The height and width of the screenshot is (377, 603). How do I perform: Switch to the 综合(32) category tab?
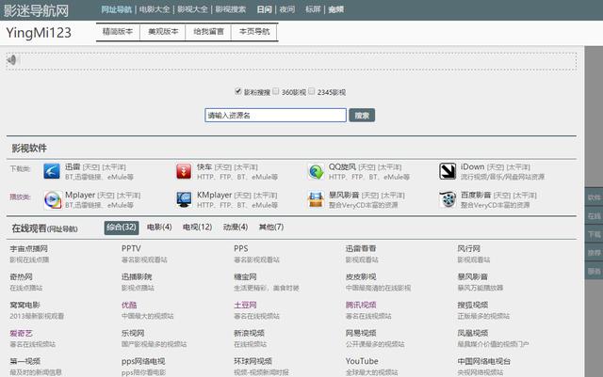[122, 228]
